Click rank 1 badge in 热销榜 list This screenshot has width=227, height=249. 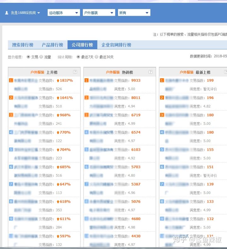click(x=86, y=80)
